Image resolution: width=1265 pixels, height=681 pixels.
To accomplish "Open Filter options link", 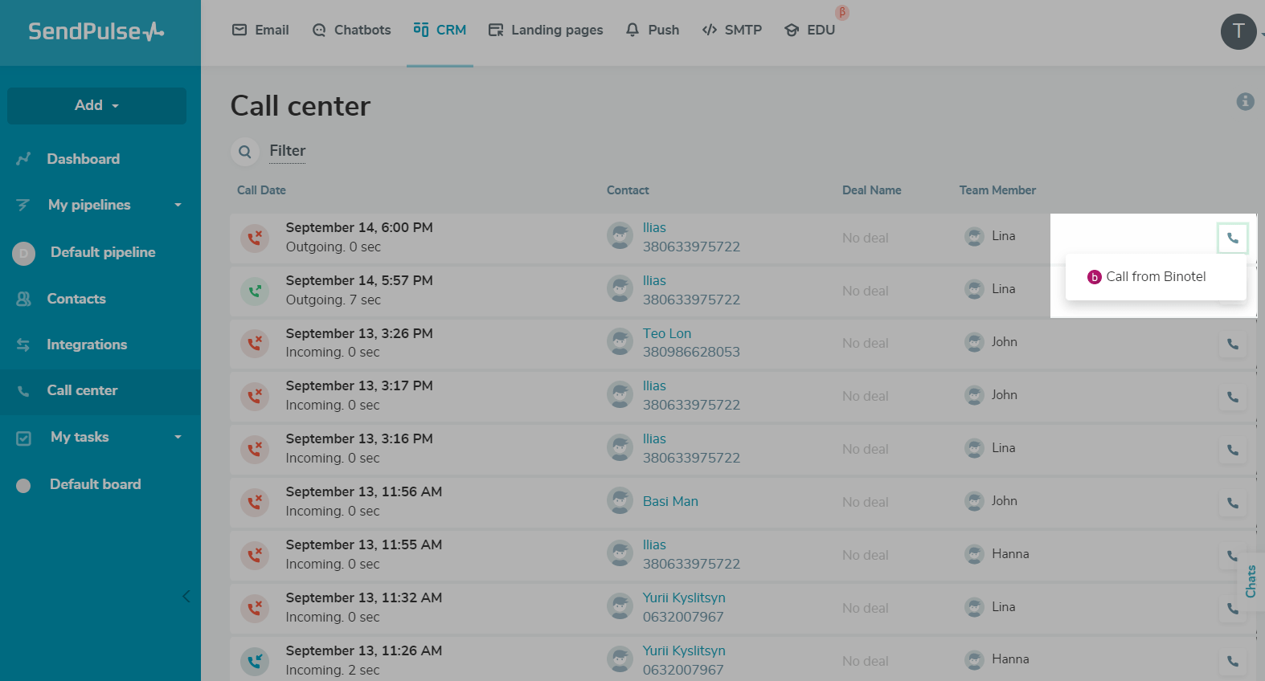I will point(287,151).
